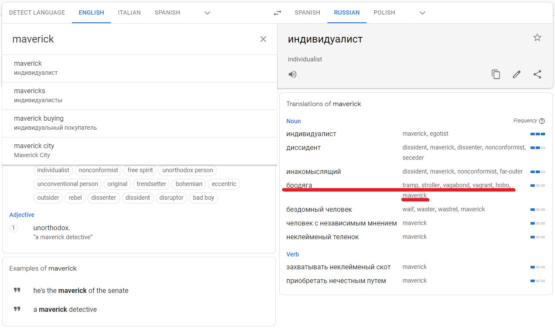Click the 'outsider' synonym chip
555x329 pixels.
click(48, 198)
